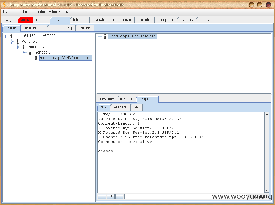Screen dimensions: 275x205
Task: Select the response tab
Action: [147, 99]
